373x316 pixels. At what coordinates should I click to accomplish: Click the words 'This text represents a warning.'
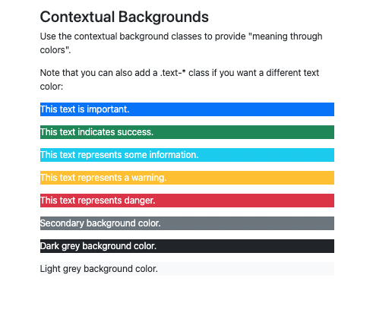click(x=103, y=178)
